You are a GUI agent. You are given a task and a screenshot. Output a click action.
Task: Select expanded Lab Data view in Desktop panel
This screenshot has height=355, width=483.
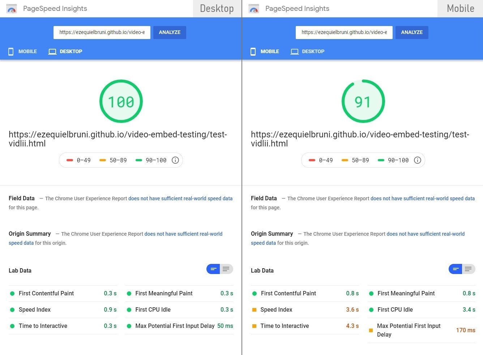(x=226, y=269)
